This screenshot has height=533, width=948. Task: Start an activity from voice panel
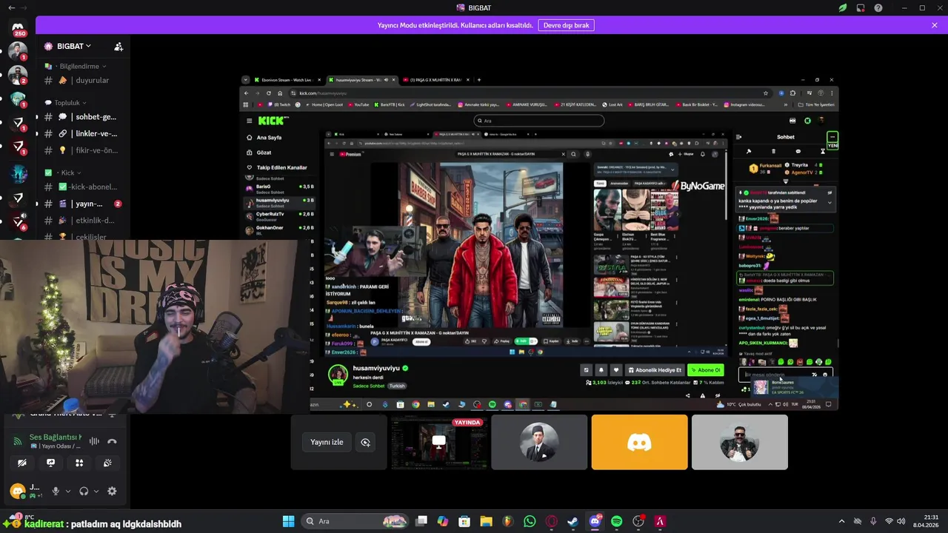click(x=79, y=463)
